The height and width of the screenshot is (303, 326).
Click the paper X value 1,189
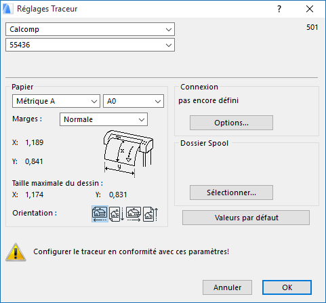pyautogui.click(x=35, y=142)
